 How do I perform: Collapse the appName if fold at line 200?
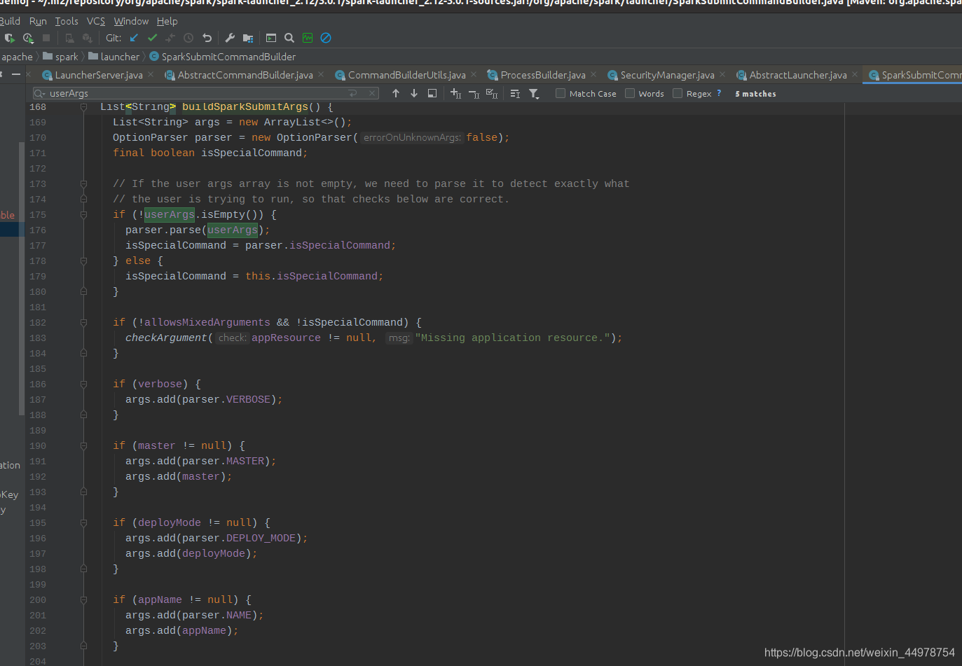pyautogui.click(x=83, y=600)
